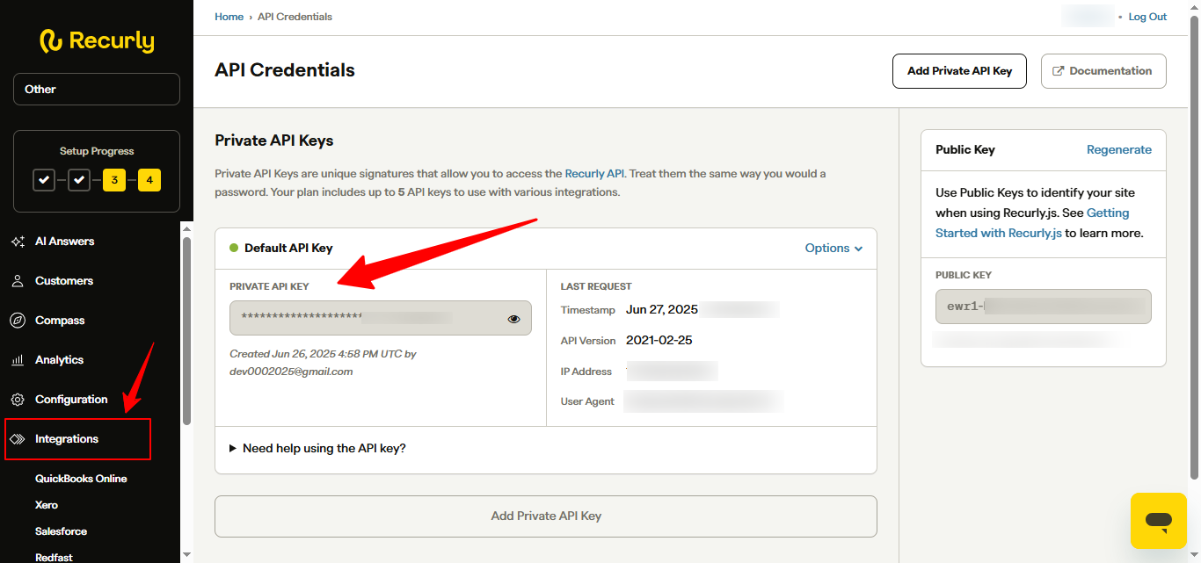The height and width of the screenshot is (563, 1201).
Task: Click the Default API Key title
Action: pos(288,249)
